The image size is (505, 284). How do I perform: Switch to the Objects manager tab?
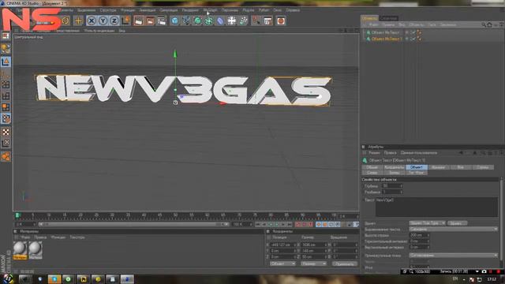pyautogui.click(x=369, y=18)
